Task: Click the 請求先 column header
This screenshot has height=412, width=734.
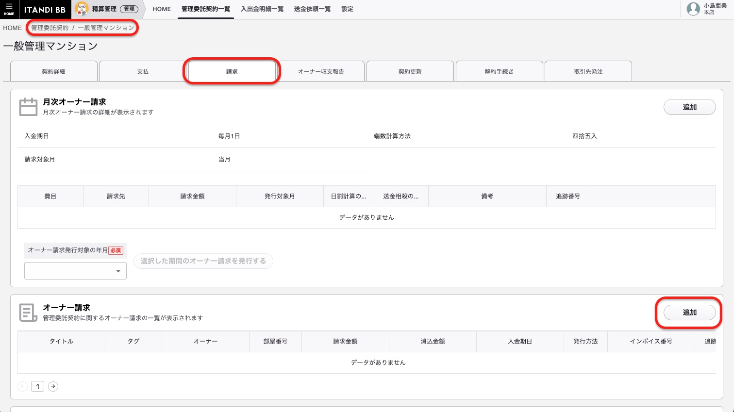Action: [116, 197]
